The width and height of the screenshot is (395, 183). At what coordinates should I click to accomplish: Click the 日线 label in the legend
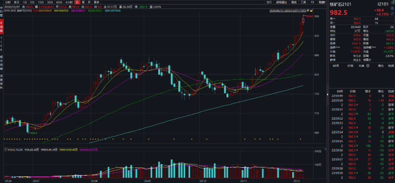pos(35,11)
